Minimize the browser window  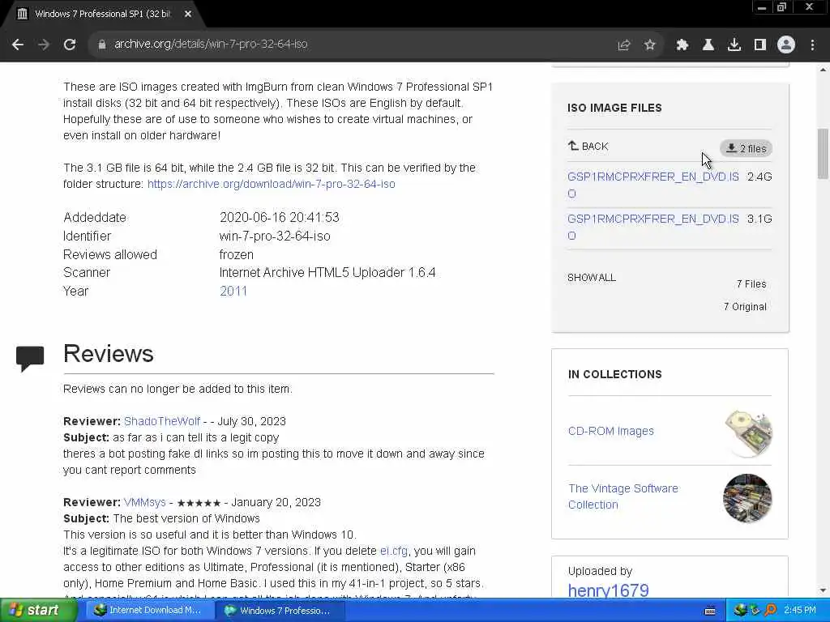click(x=762, y=7)
